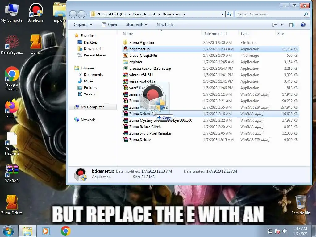Expand Share with dropdown
The height and width of the screenshot is (237, 316).
pyautogui.click(x=137, y=25)
